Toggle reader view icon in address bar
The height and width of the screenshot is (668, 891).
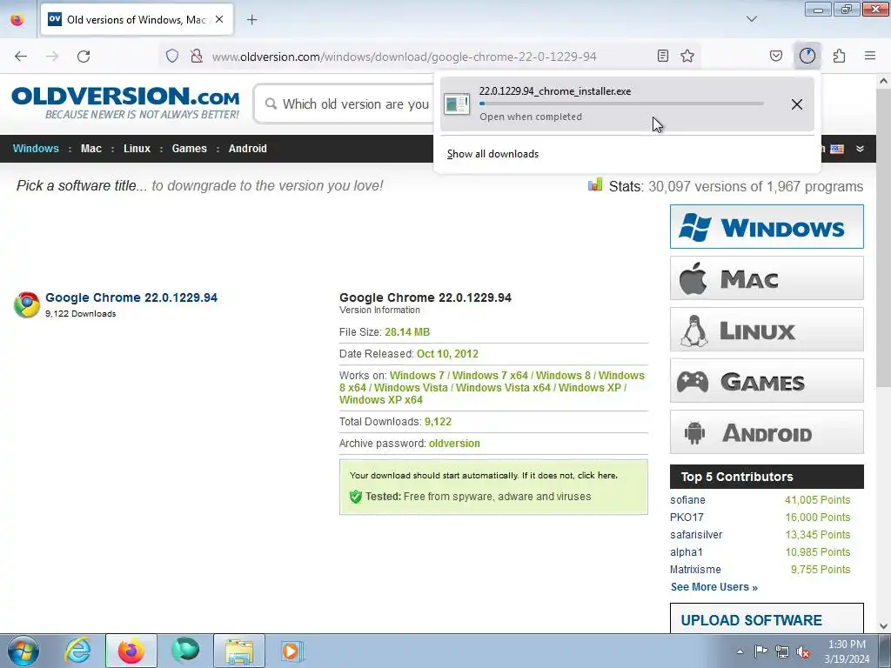[x=662, y=56]
